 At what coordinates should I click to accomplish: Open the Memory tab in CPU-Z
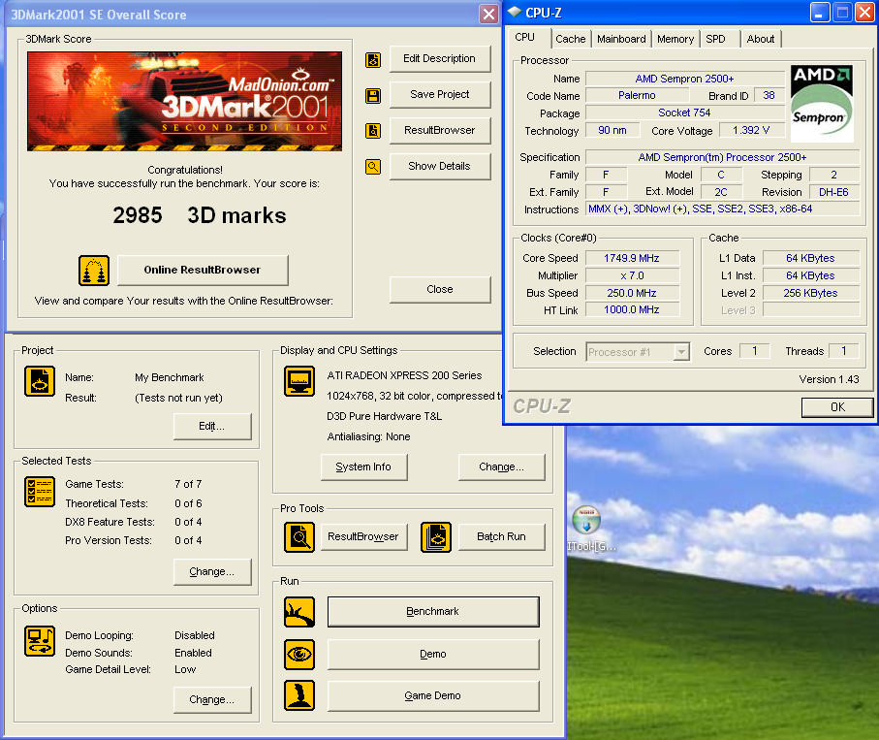[x=675, y=39]
